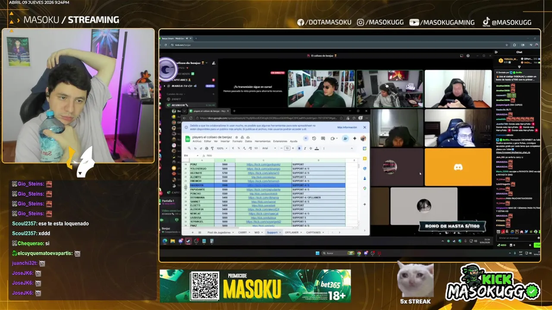Image resolution: width=552 pixels, height=310 pixels.
Task: Click the search magnifier in Sheets toolbar
Action: click(189, 148)
